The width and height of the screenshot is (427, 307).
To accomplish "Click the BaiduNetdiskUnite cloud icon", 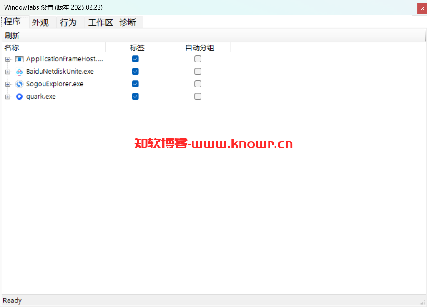I will point(19,72).
